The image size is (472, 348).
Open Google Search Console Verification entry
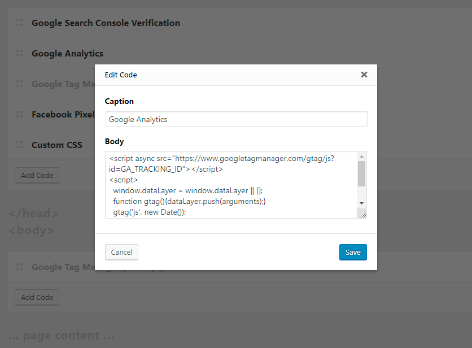click(106, 23)
